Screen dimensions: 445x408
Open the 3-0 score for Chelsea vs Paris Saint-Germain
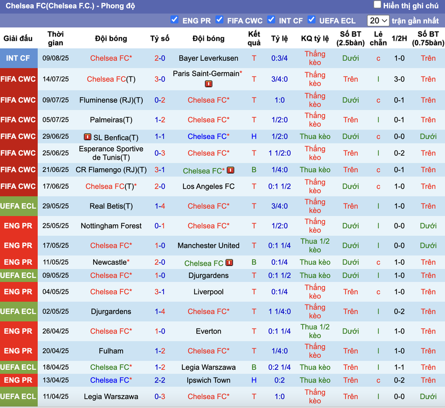(160, 79)
